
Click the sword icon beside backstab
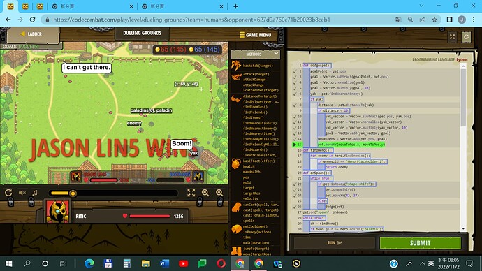click(236, 65)
